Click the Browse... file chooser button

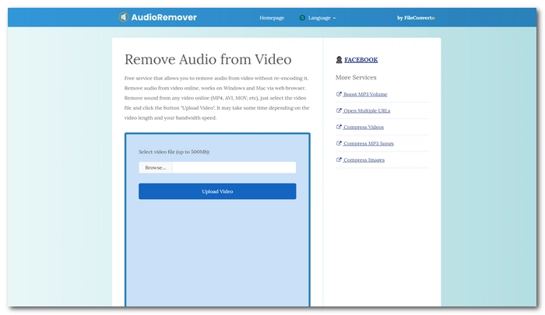coord(155,168)
